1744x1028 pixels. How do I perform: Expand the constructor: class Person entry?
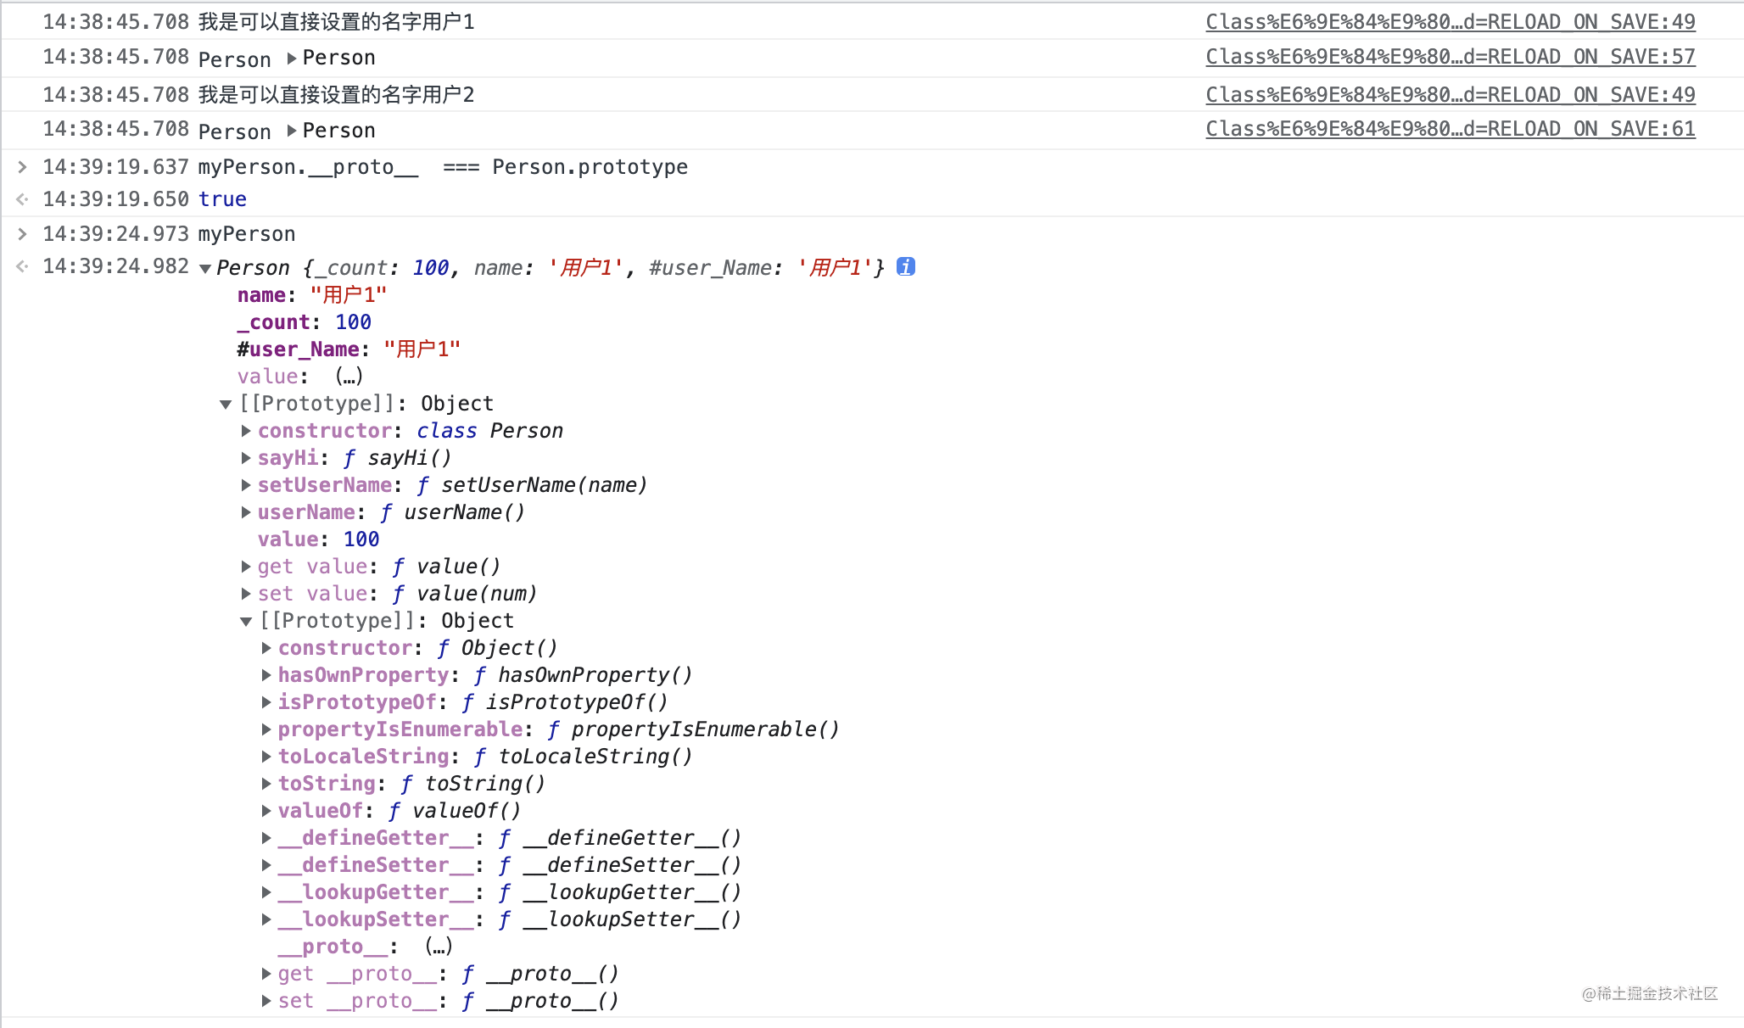[x=246, y=431]
